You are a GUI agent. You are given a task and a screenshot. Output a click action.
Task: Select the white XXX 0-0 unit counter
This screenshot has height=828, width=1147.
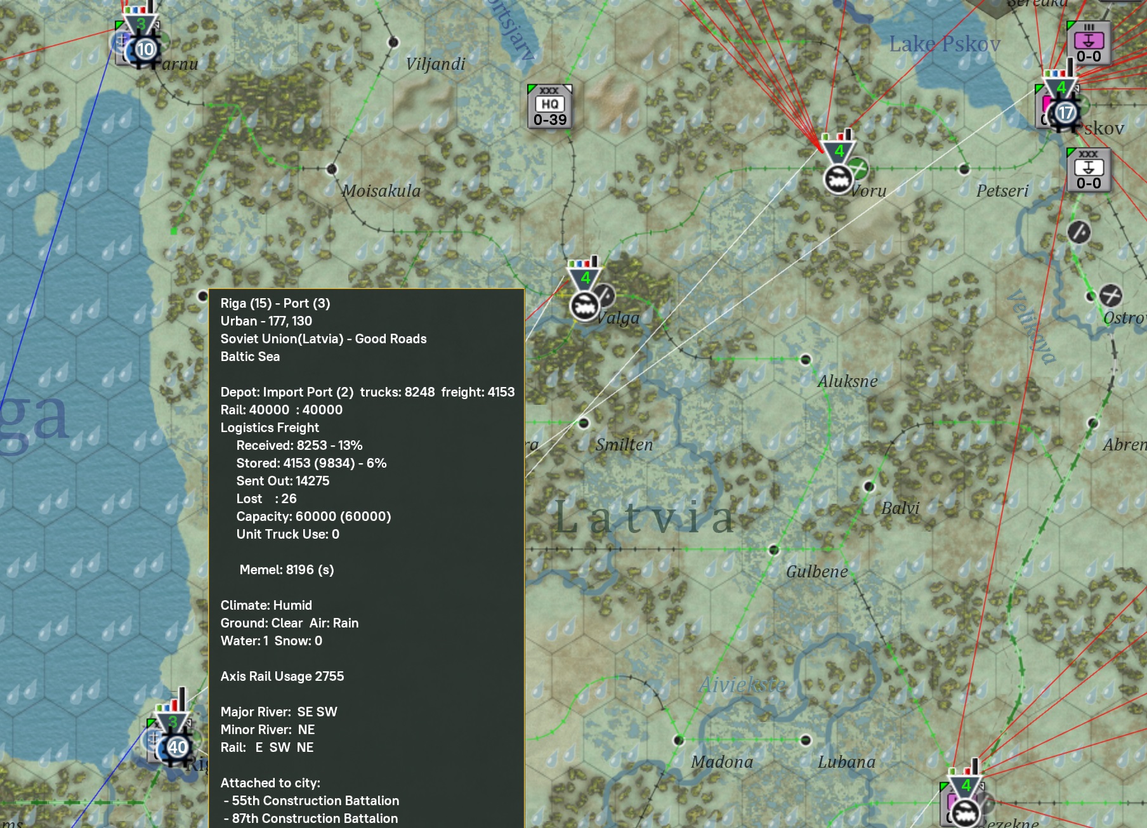click(1089, 169)
